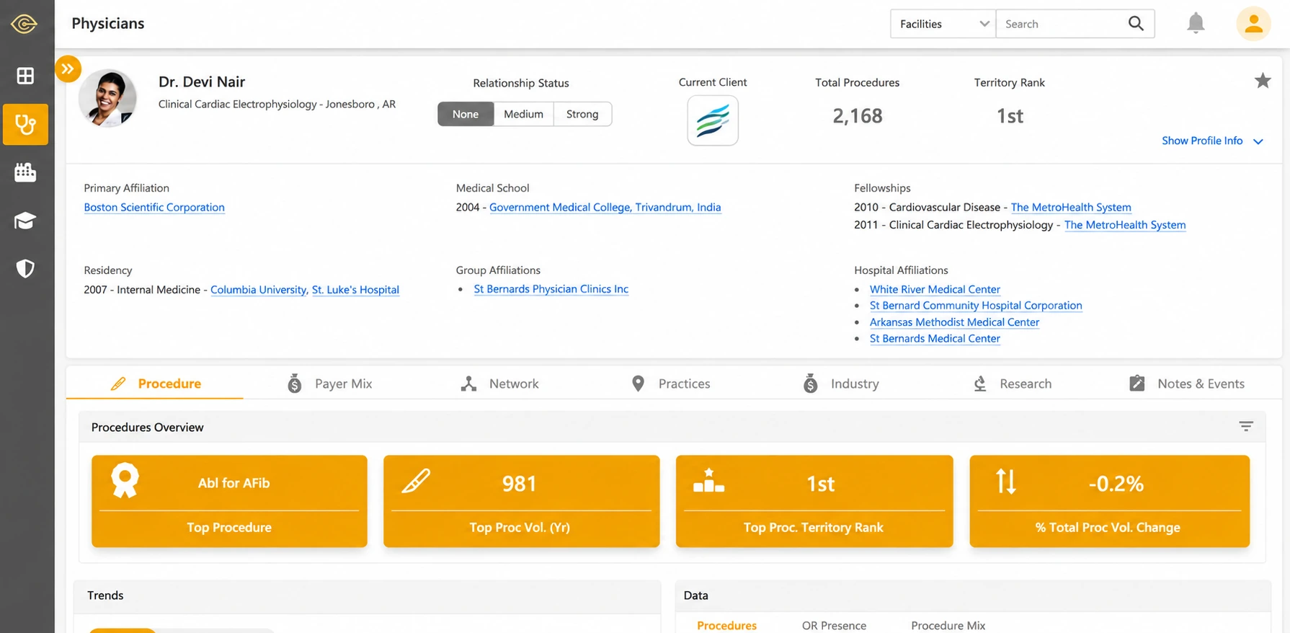Screen dimensions: 1290x633
Task: Open notifications bell
Action: tap(1196, 23)
